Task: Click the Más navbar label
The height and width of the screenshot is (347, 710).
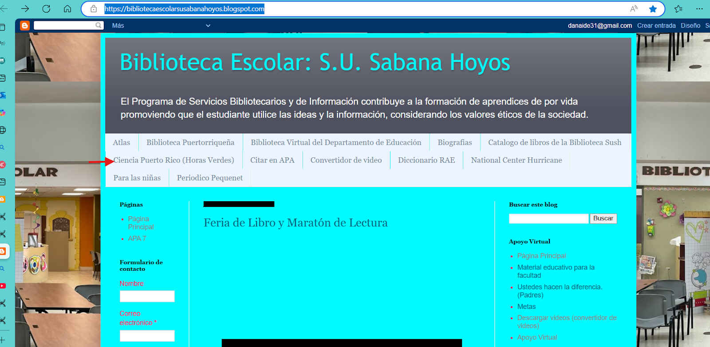Action: [118, 26]
